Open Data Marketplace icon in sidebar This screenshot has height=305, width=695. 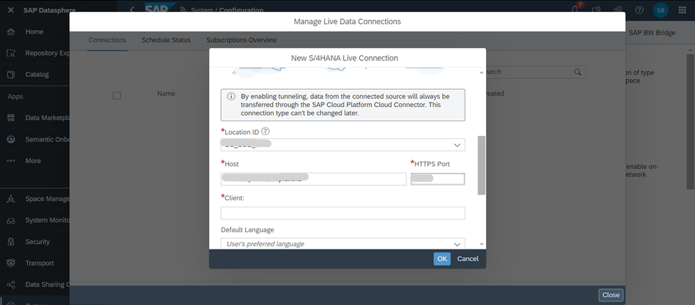(11, 118)
